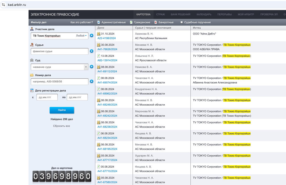Viewport: 286px width, 185px height.
Task: Click the Административные filter label
Action: coord(113,22)
